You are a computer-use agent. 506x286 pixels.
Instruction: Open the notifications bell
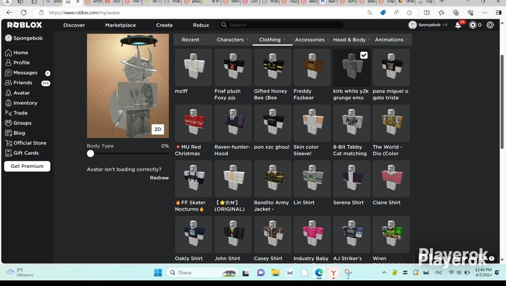(458, 25)
